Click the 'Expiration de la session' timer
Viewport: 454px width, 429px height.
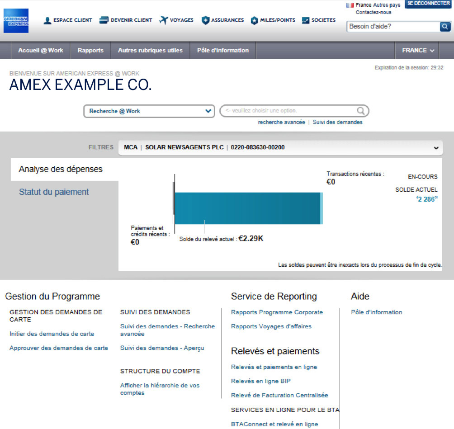click(x=409, y=68)
